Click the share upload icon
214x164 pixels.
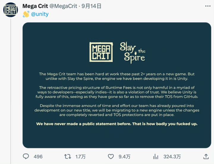(x=206, y=156)
